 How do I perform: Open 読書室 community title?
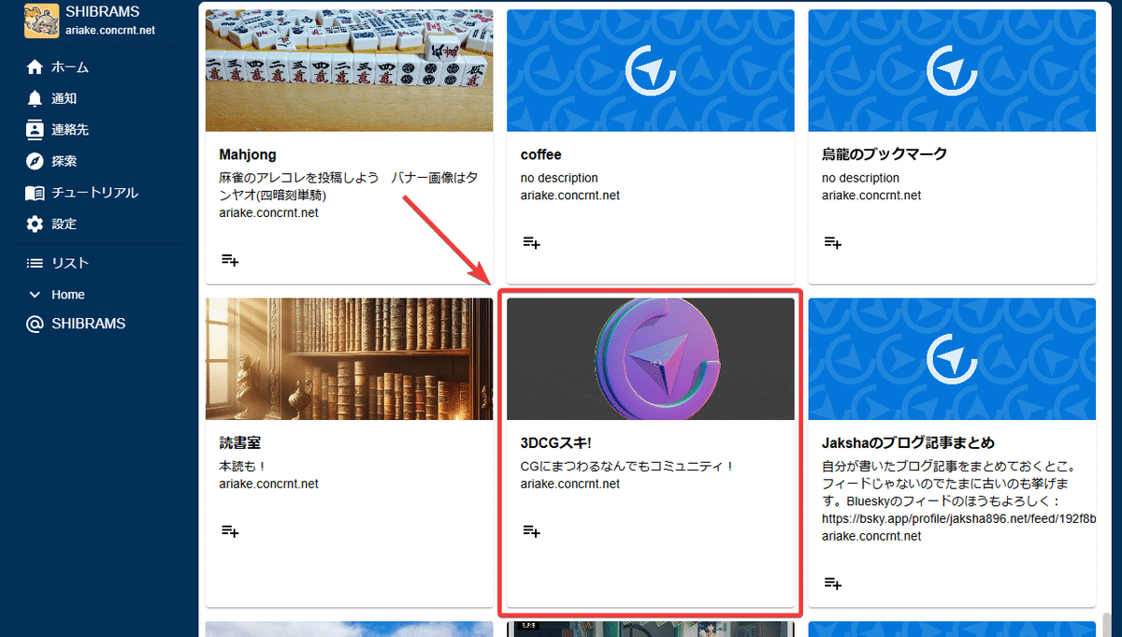(238, 442)
